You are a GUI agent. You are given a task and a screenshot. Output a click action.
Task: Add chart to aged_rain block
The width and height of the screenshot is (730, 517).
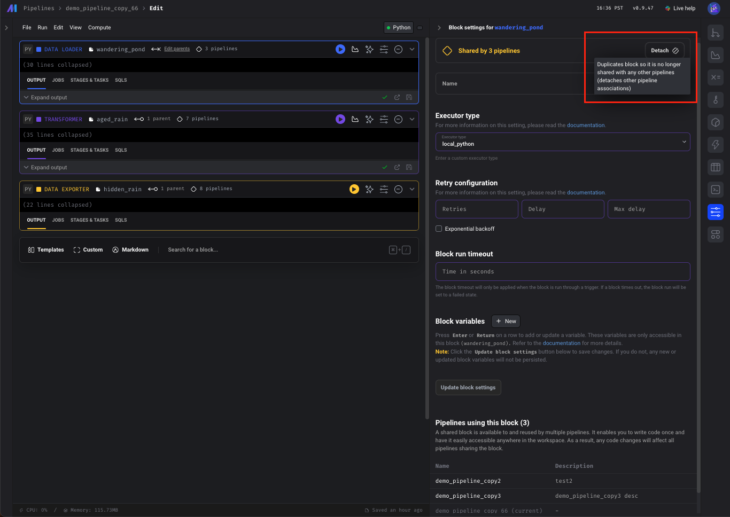coord(355,119)
